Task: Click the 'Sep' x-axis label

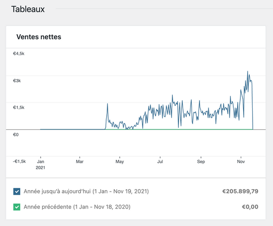Action: coord(201,162)
